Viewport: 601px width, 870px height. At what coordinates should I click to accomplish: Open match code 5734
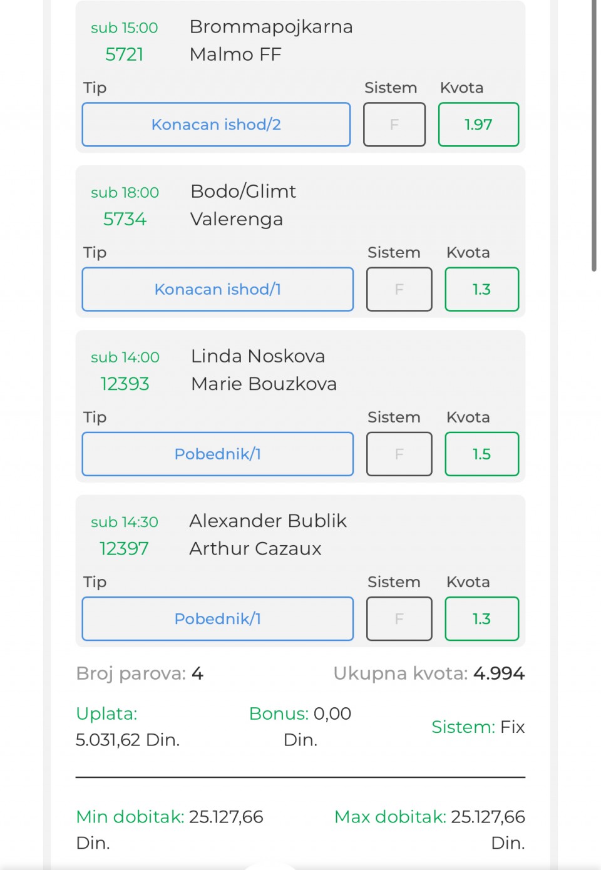tap(125, 219)
